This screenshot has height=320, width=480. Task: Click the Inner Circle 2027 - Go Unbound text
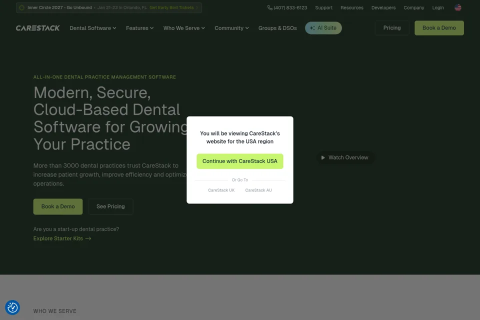59,7
